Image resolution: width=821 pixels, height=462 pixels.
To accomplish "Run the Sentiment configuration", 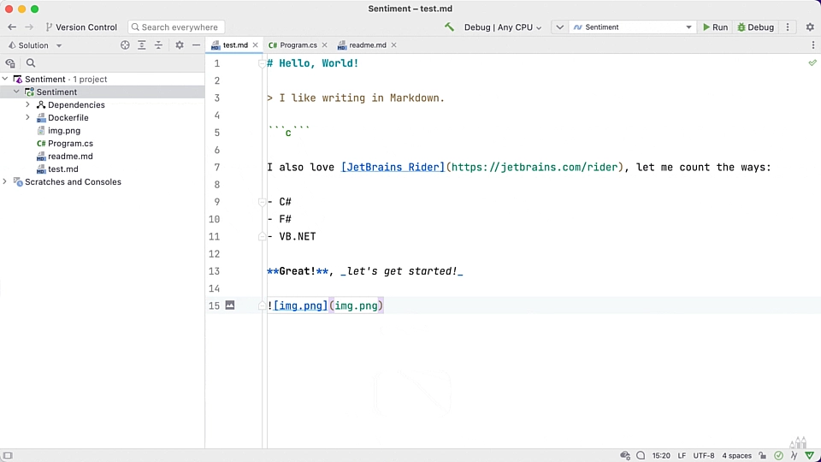I will 715,27.
